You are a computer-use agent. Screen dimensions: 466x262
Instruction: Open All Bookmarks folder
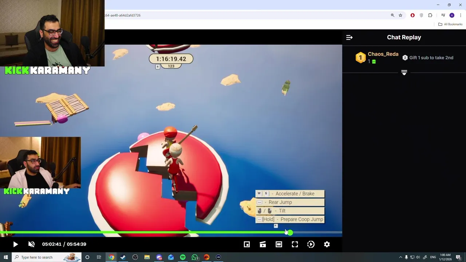(450, 24)
